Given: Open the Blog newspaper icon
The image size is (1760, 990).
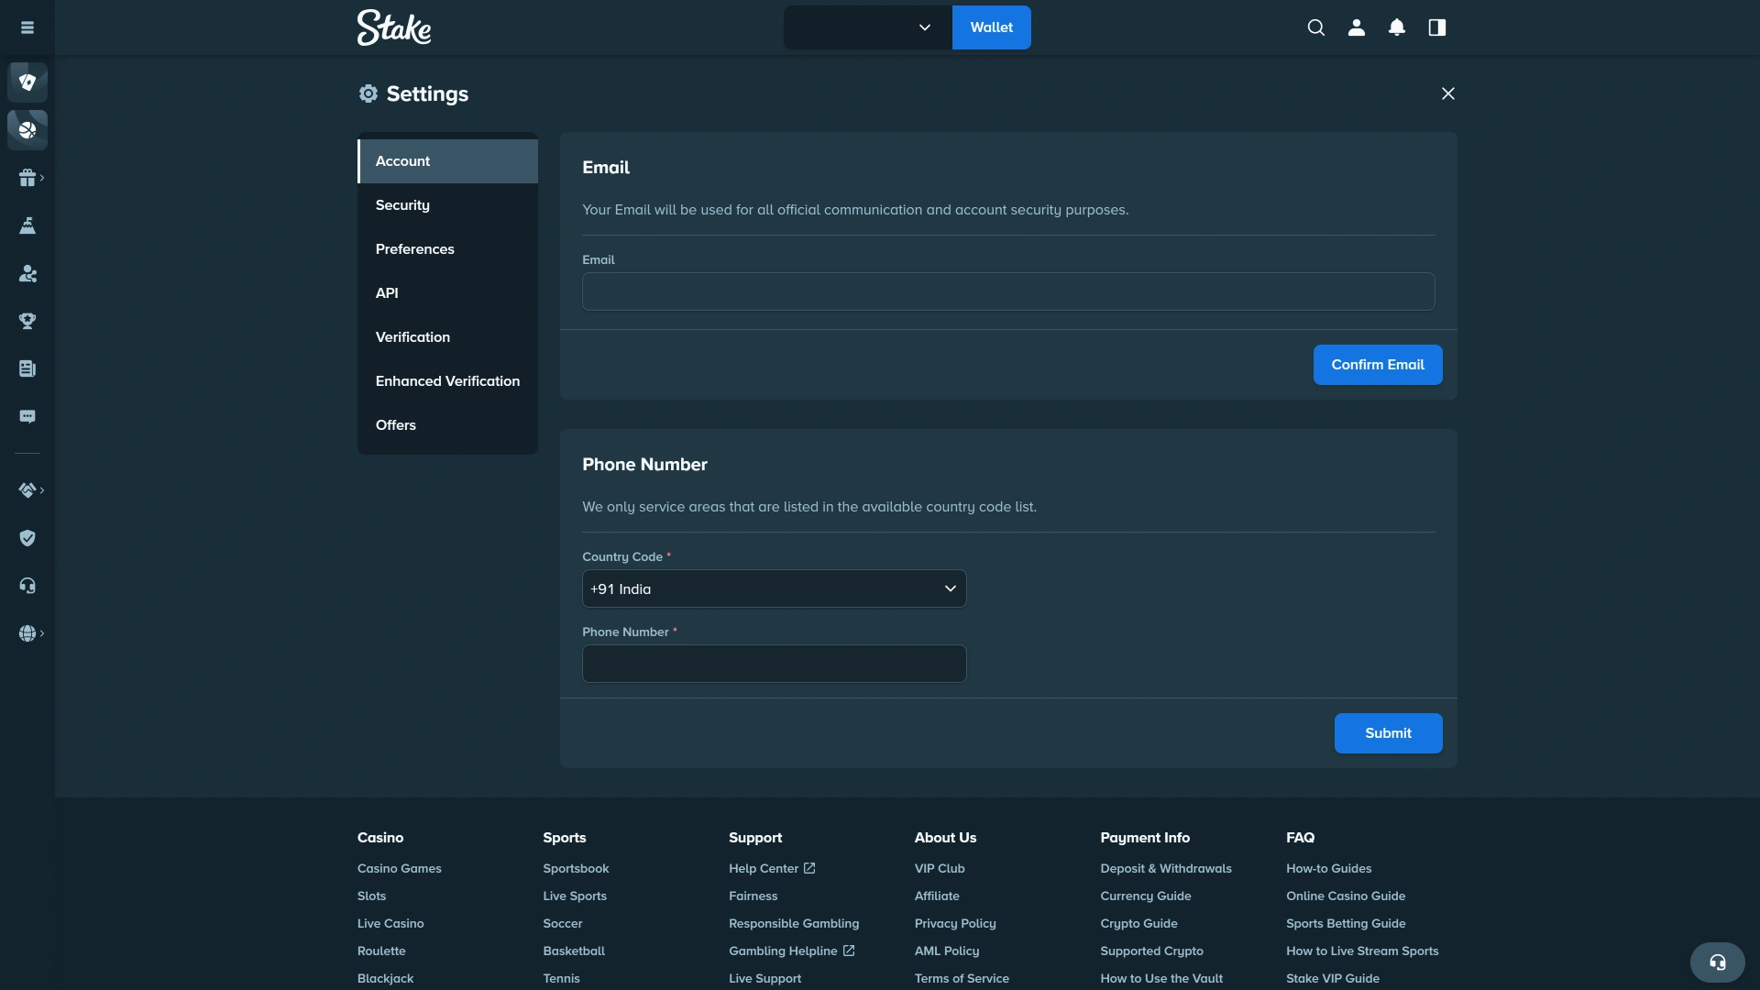Looking at the screenshot, I should tap(27, 368).
